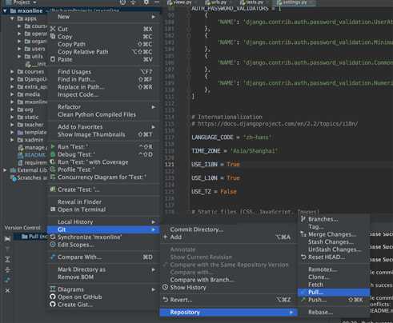Select Remove BOM menu item

pos(104,277)
